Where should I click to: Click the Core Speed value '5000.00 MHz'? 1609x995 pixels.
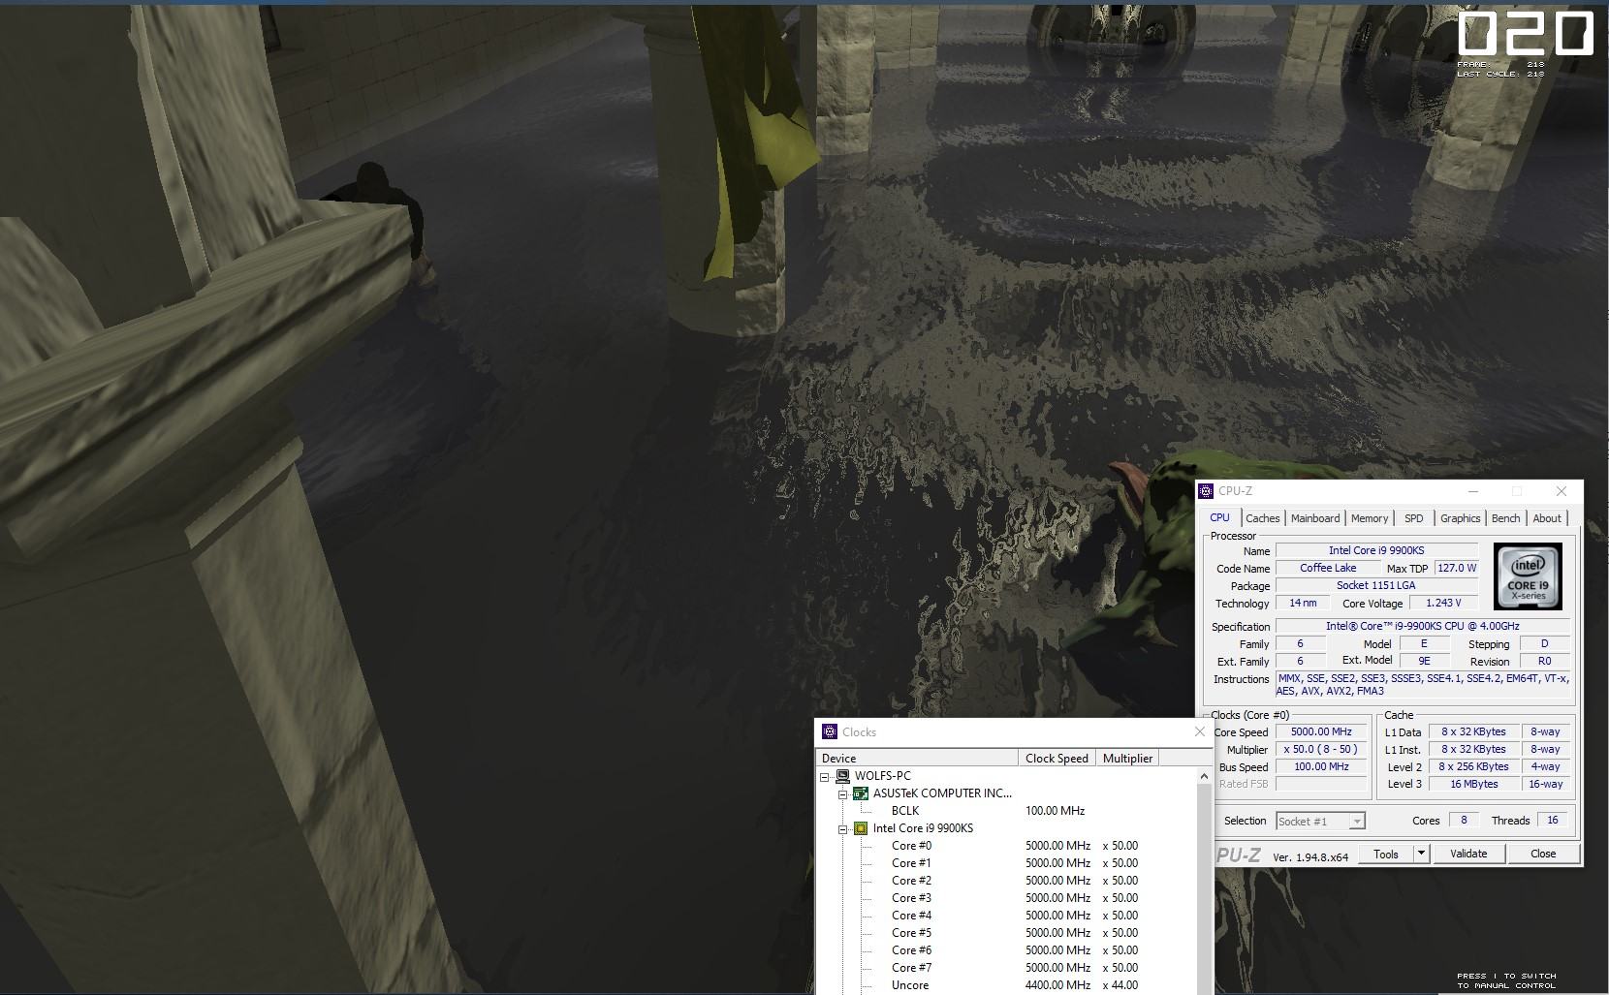(1321, 732)
